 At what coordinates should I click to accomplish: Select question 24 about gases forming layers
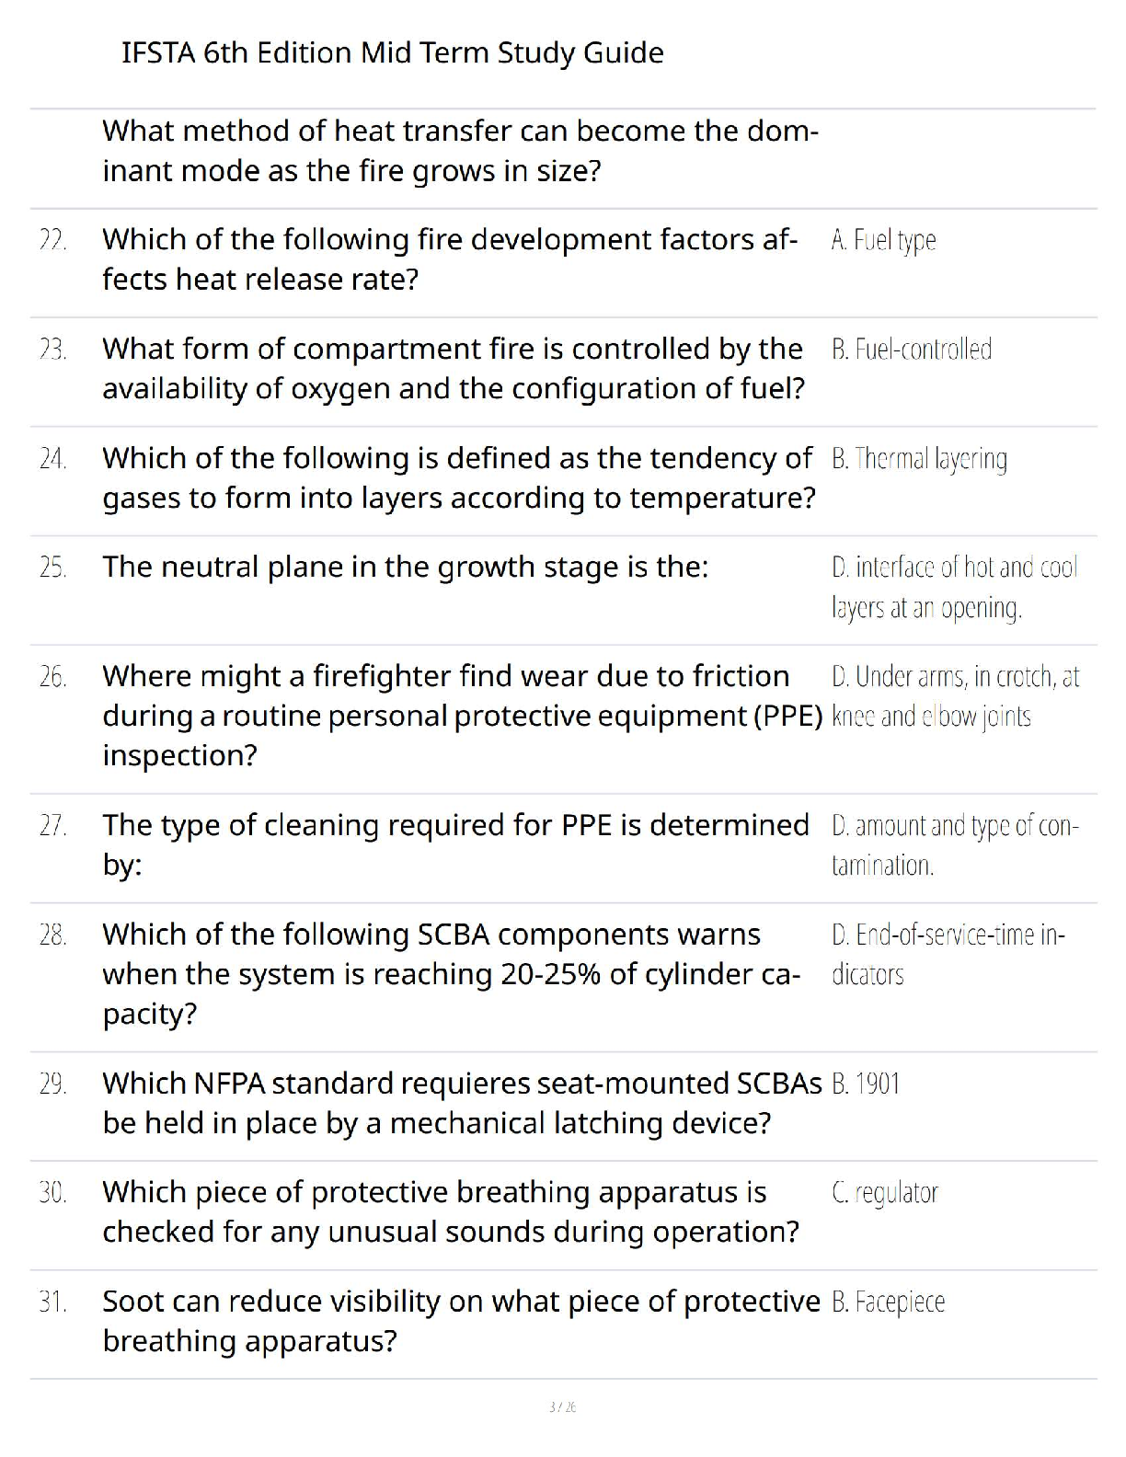point(459,478)
